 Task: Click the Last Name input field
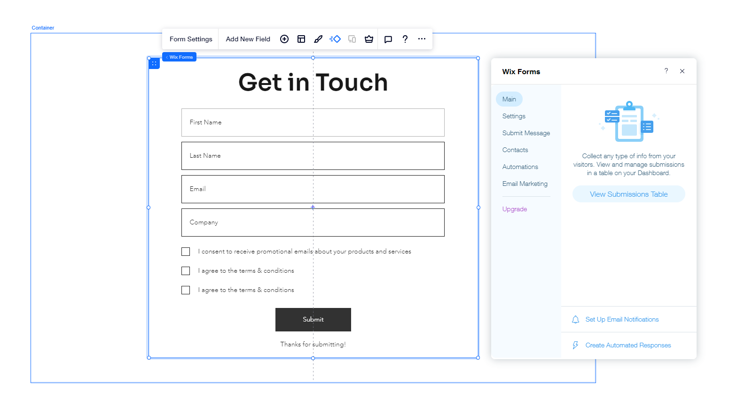click(313, 156)
